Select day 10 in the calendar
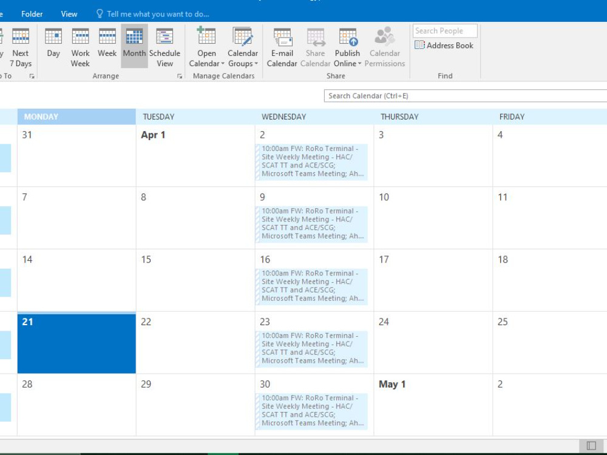Screen dimensions: 607x455 pyautogui.click(x=433, y=218)
